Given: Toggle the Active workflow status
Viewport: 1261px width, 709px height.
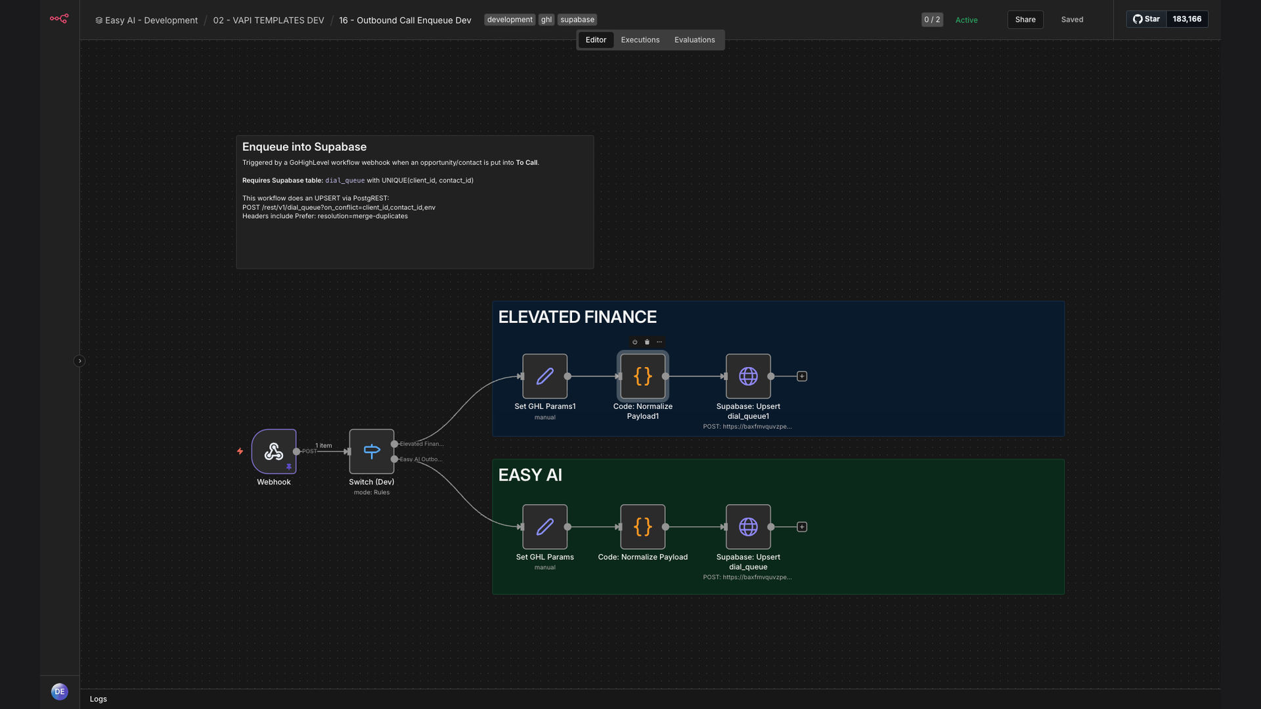Looking at the screenshot, I should pos(966,20).
